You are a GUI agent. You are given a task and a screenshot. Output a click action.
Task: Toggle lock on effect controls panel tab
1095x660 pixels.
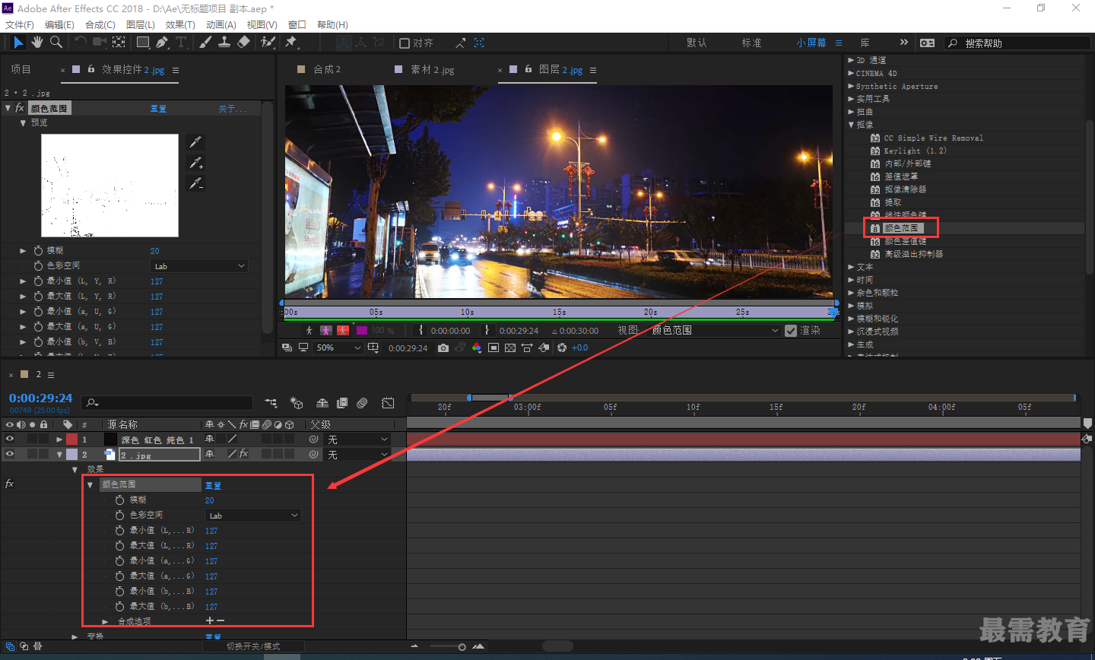point(91,69)
